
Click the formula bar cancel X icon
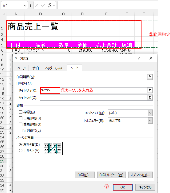pyautogui.click(x=37, y=5)
